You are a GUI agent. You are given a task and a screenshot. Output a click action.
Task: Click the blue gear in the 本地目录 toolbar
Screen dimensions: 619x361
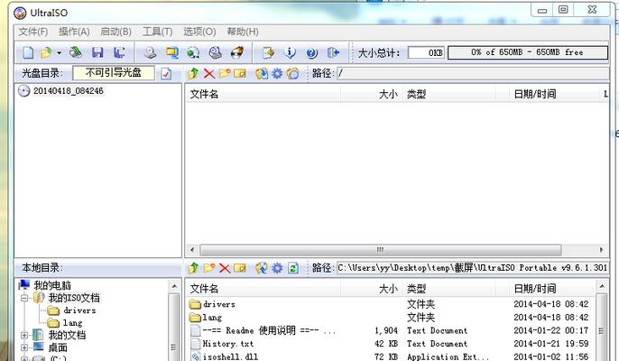click(277, 268)
